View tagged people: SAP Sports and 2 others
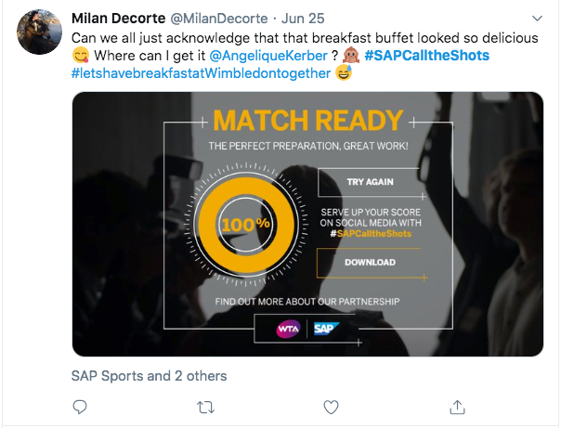Viewport: 561px width, 428px height. click(149, 376)
